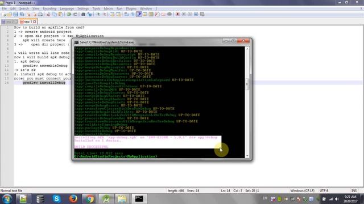Toggle the indent guide button
Image resolution: width=364 pixels, height=204 pixels.
click(139, 14)
